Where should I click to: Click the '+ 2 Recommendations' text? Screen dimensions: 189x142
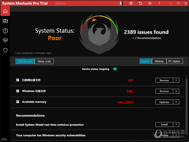pos(147,38)
